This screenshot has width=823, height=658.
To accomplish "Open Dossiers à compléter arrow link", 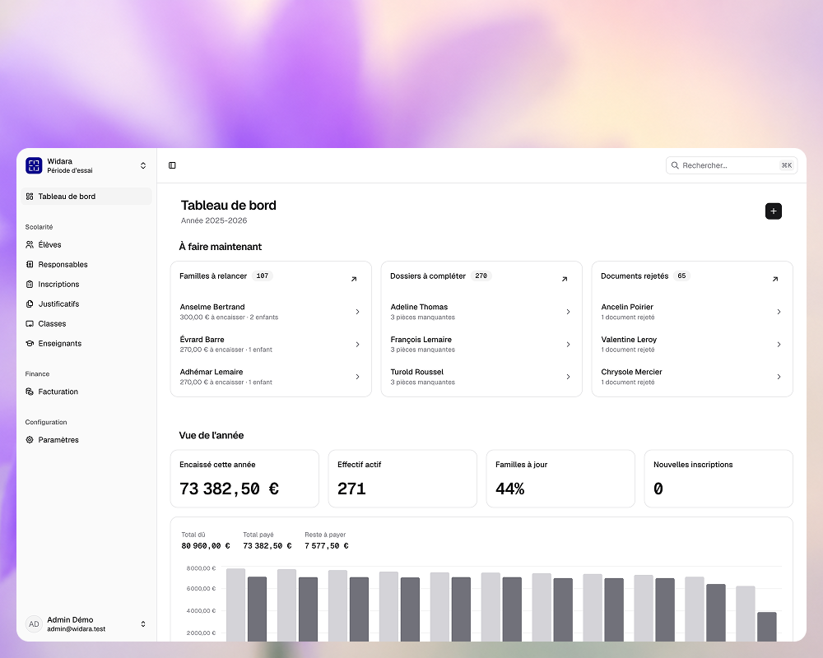I will 565,279.
